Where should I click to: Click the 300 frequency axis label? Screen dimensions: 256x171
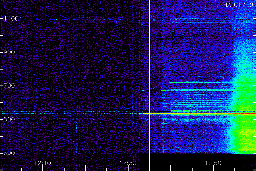click(x=9, y=153)
